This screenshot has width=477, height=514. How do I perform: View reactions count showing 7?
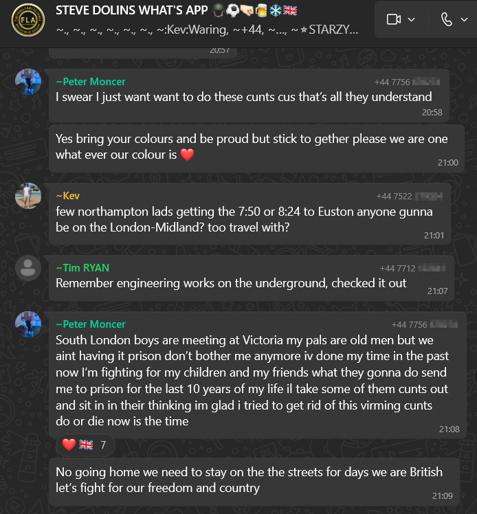[x=103, y=445]
